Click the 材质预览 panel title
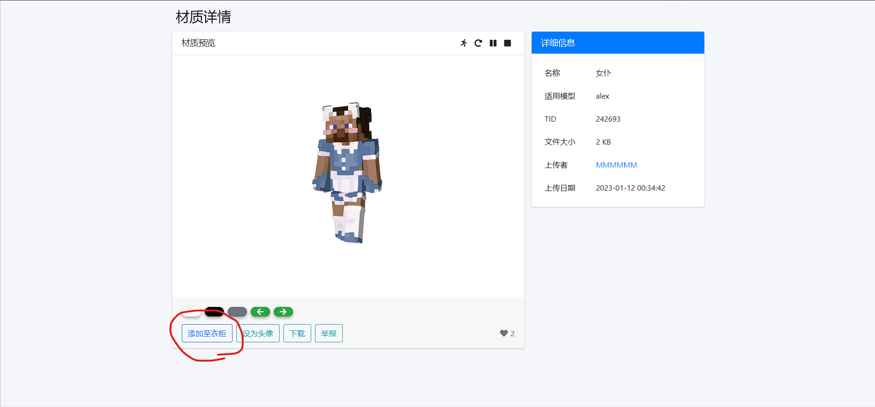Viewport: 875px width, 407px height. (198, 43)
